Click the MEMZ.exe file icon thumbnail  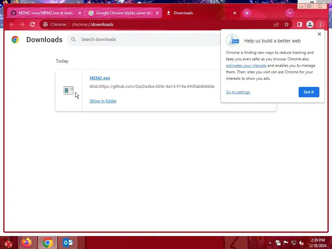[x=68, y=90]
